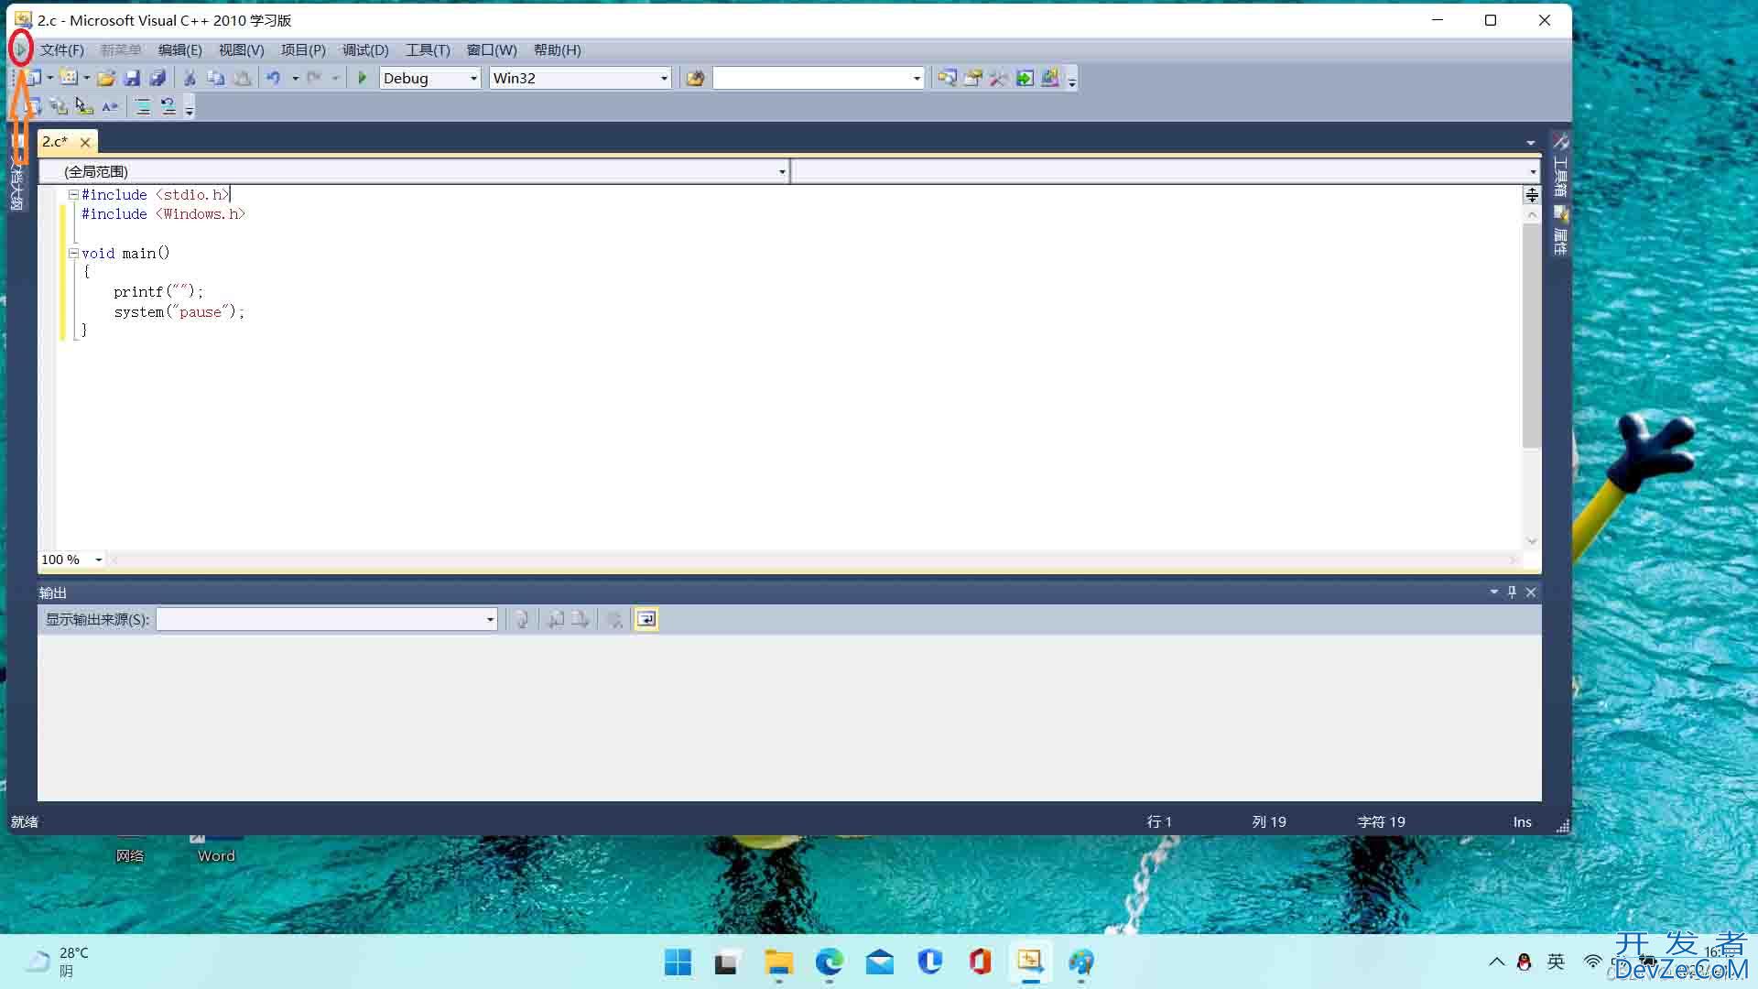Click the green arrow Extension Manager icon
This screenshot has width=1758, height=989.
coord(1025,78)
